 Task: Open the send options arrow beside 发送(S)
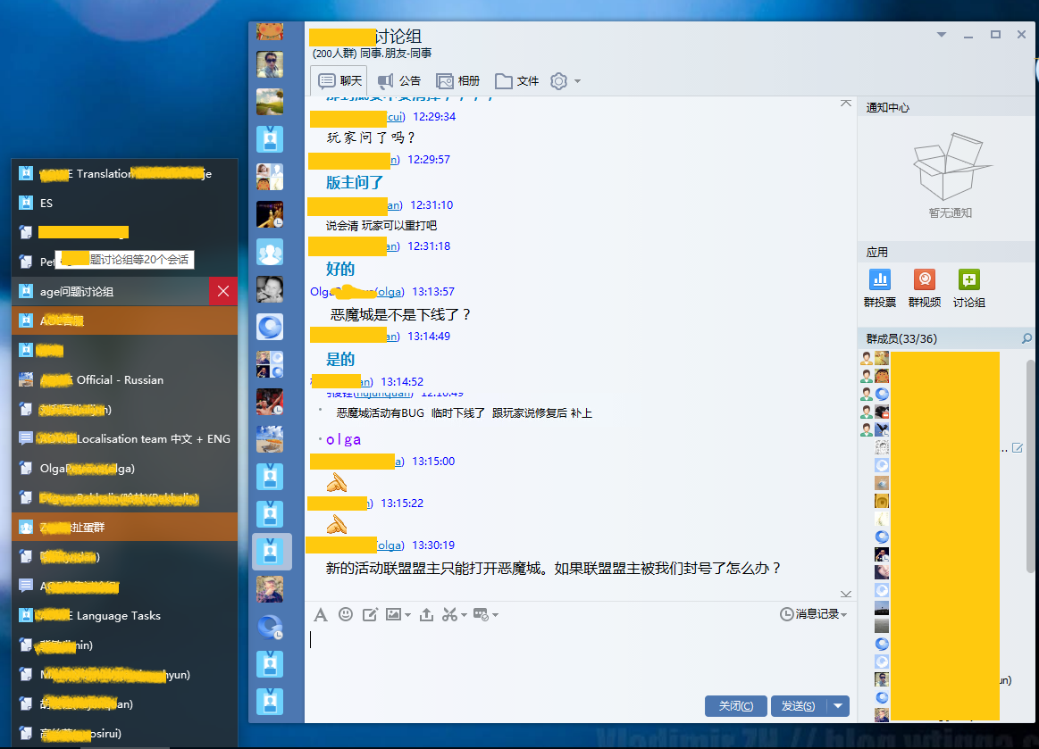tap(838, 706)
